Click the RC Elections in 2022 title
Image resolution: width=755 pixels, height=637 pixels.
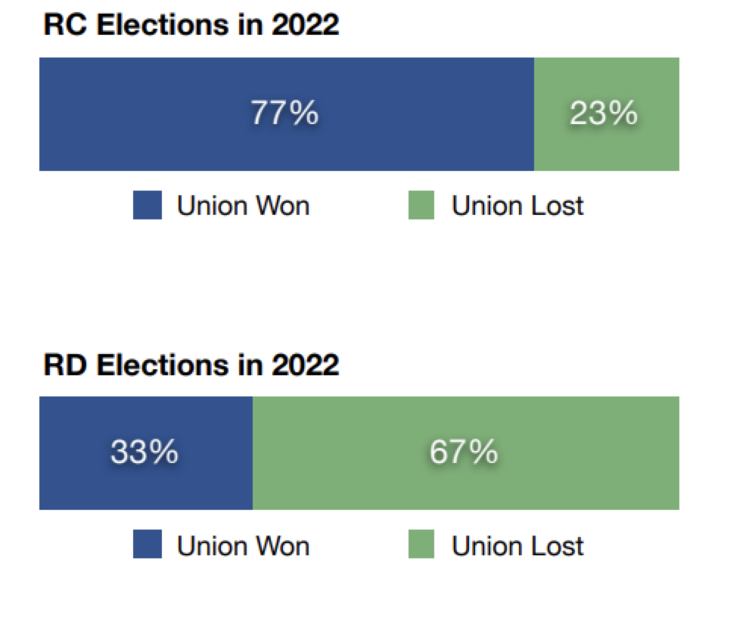click(x=191, y=25)
